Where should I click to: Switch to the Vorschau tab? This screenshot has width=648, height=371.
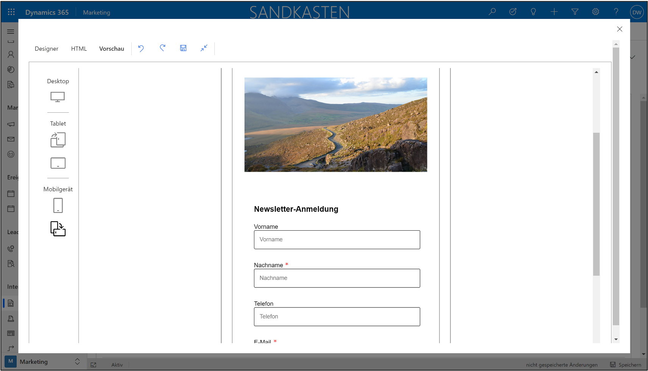click(x=112, y=49)
